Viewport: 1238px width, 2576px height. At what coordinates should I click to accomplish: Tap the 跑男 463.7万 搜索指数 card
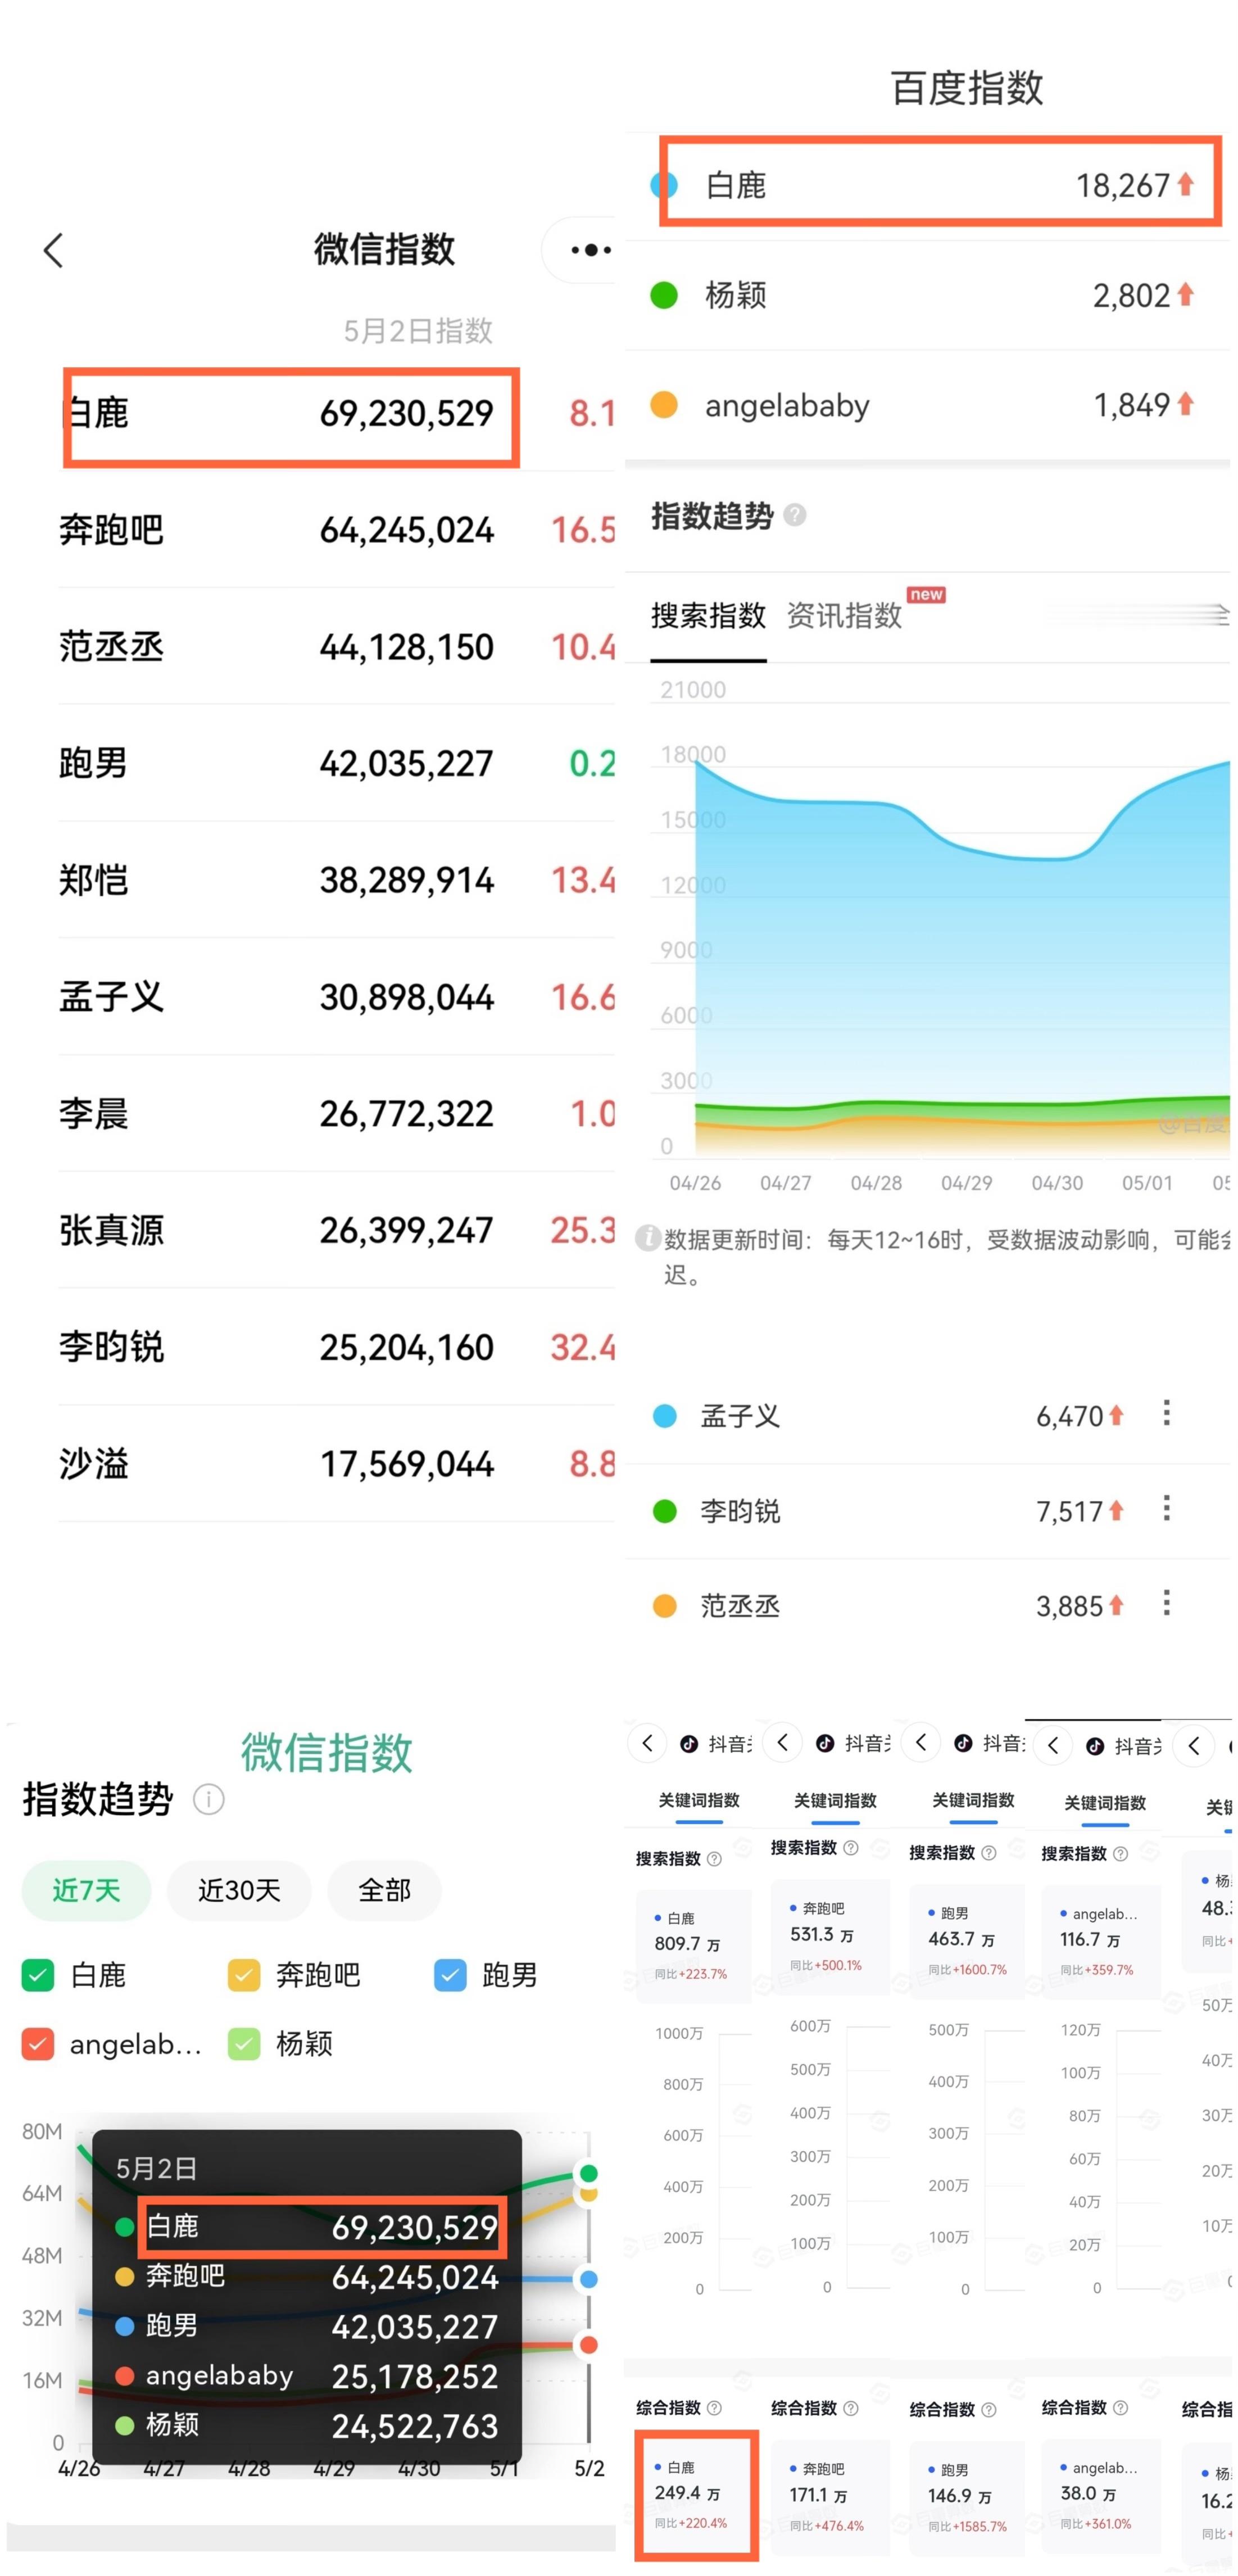967,1941
